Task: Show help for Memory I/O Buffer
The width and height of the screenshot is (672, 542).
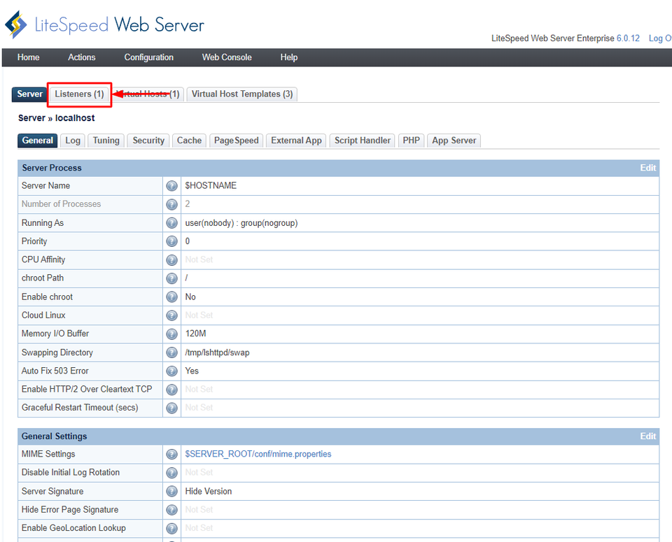Action: click(x=171, y=334)
